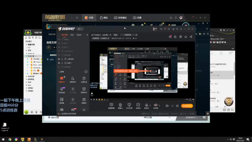Click refresh circle in custom game lobby
Screen dimensions: 252x142
(x=49, y=47)
